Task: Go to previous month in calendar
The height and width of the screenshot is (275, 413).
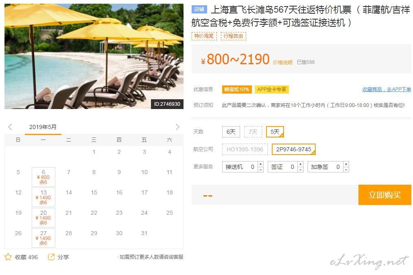Action: click(x=10, y=127)
